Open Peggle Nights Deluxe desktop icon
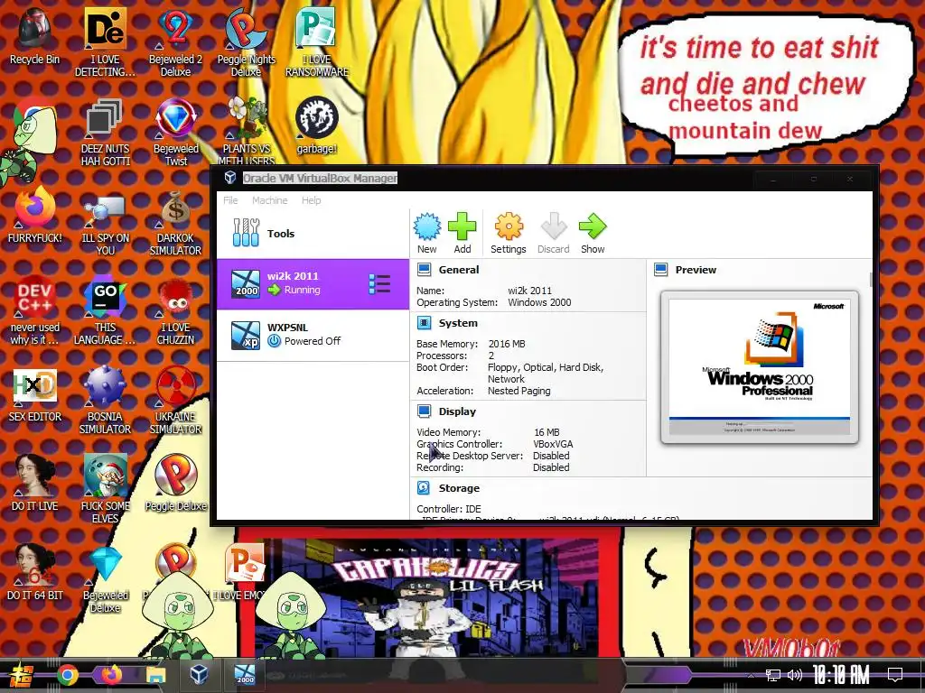This screenshot has height=693, width=925. [x=246, y=42]
